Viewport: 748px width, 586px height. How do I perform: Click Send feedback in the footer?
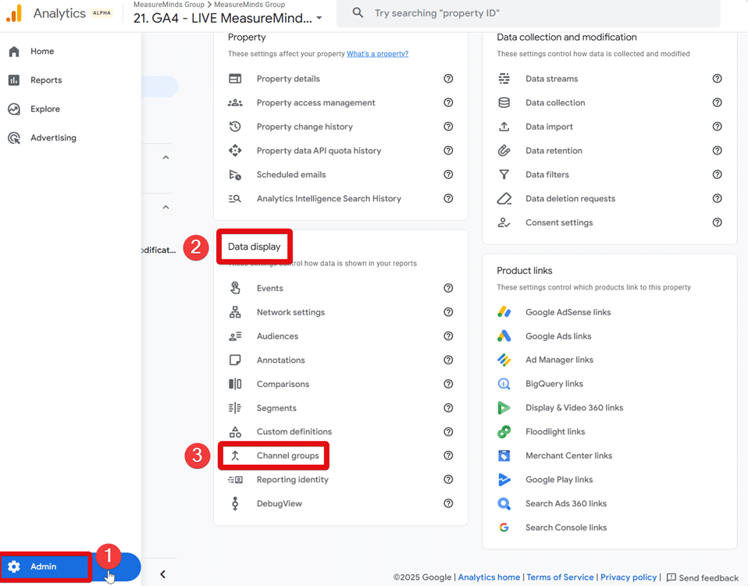[x=702, y=578]
